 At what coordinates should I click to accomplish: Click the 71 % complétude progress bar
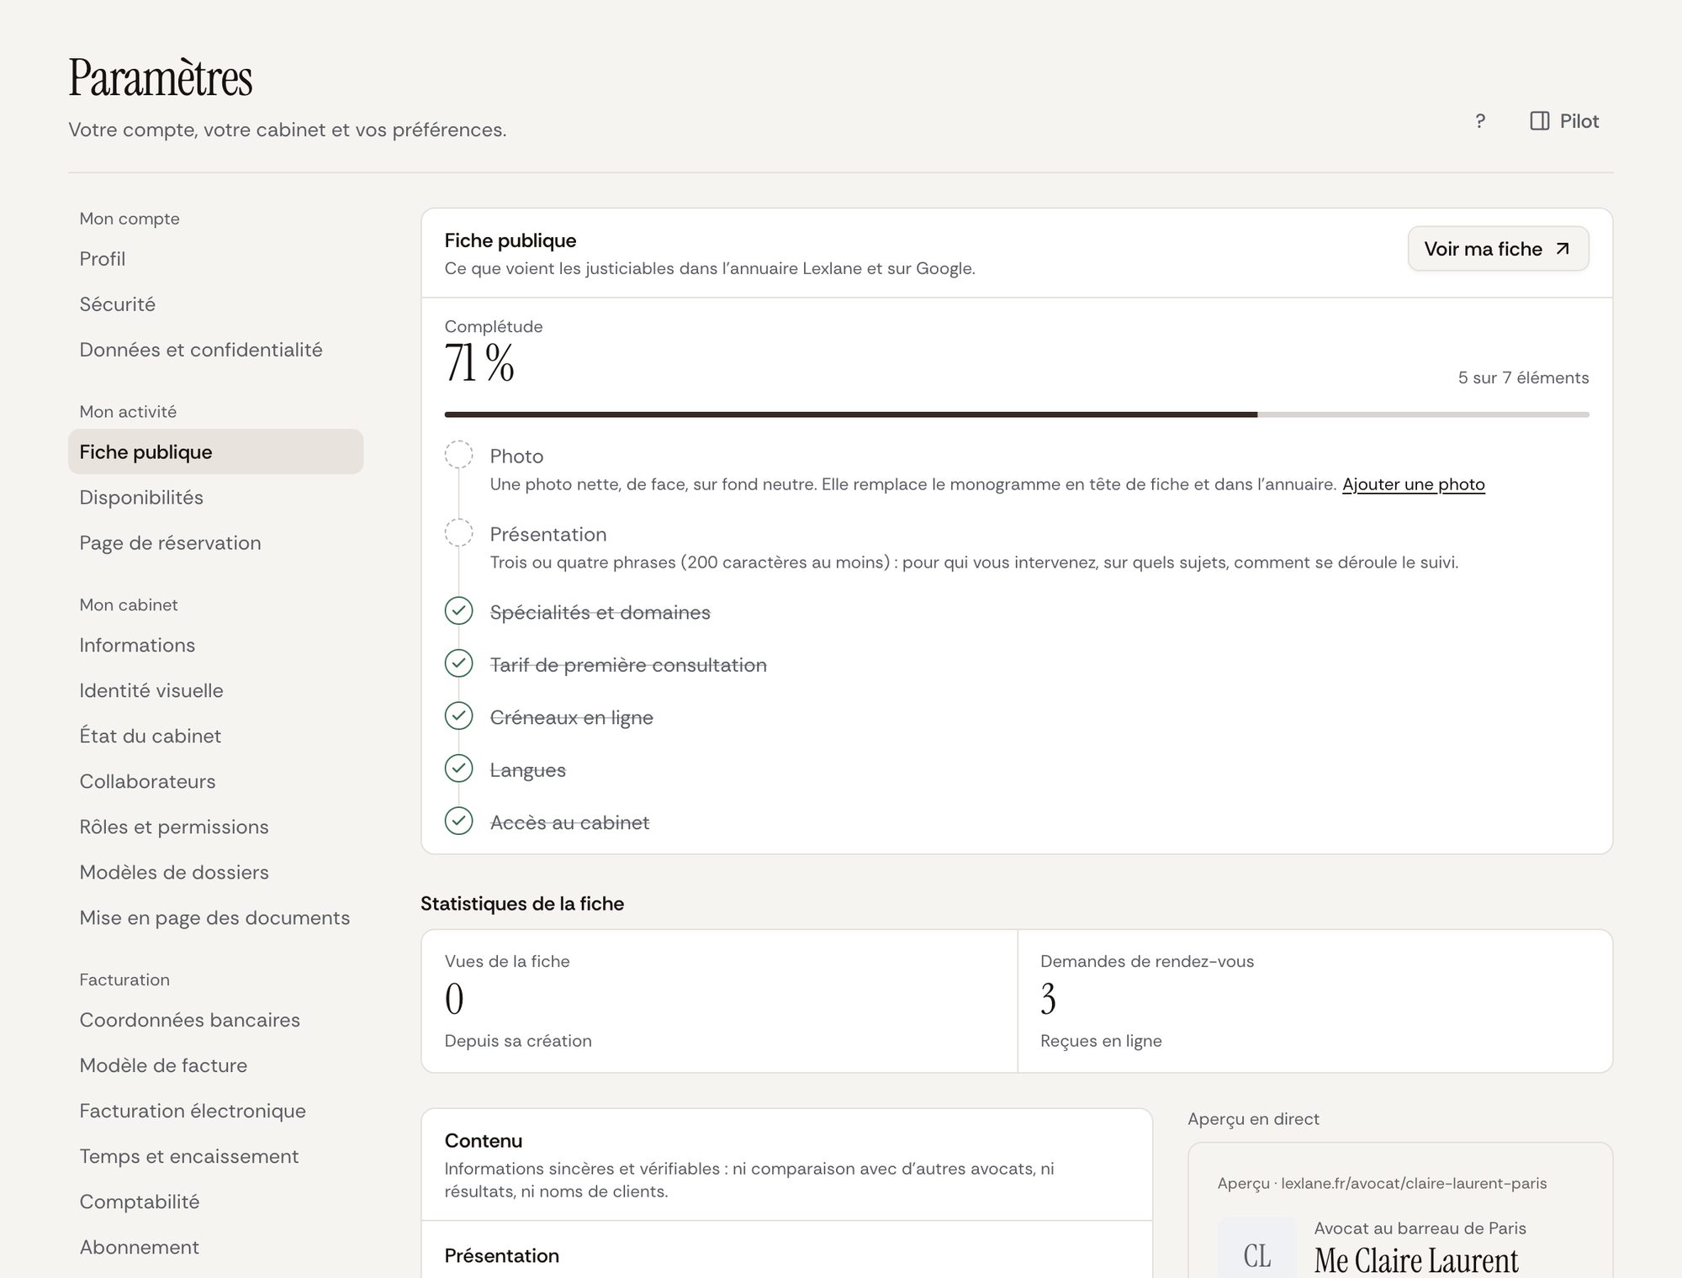coord(1017,415)
